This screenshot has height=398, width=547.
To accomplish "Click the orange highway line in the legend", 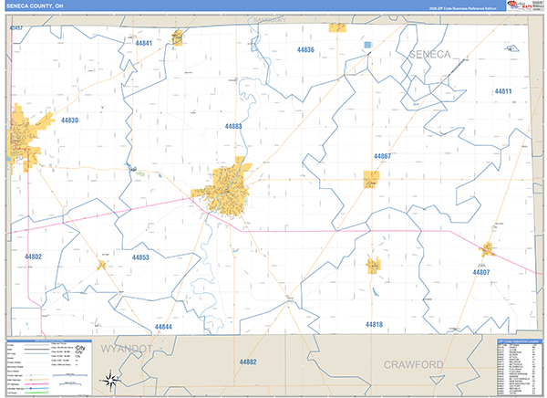I will tap(36, 380).
